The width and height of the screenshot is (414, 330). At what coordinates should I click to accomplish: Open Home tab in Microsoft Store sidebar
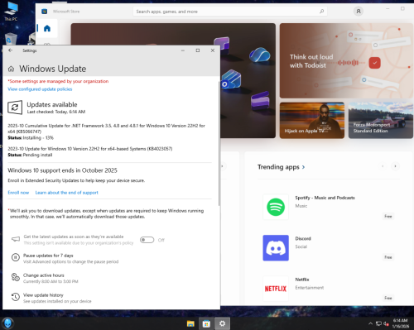[x=47, y=28]
